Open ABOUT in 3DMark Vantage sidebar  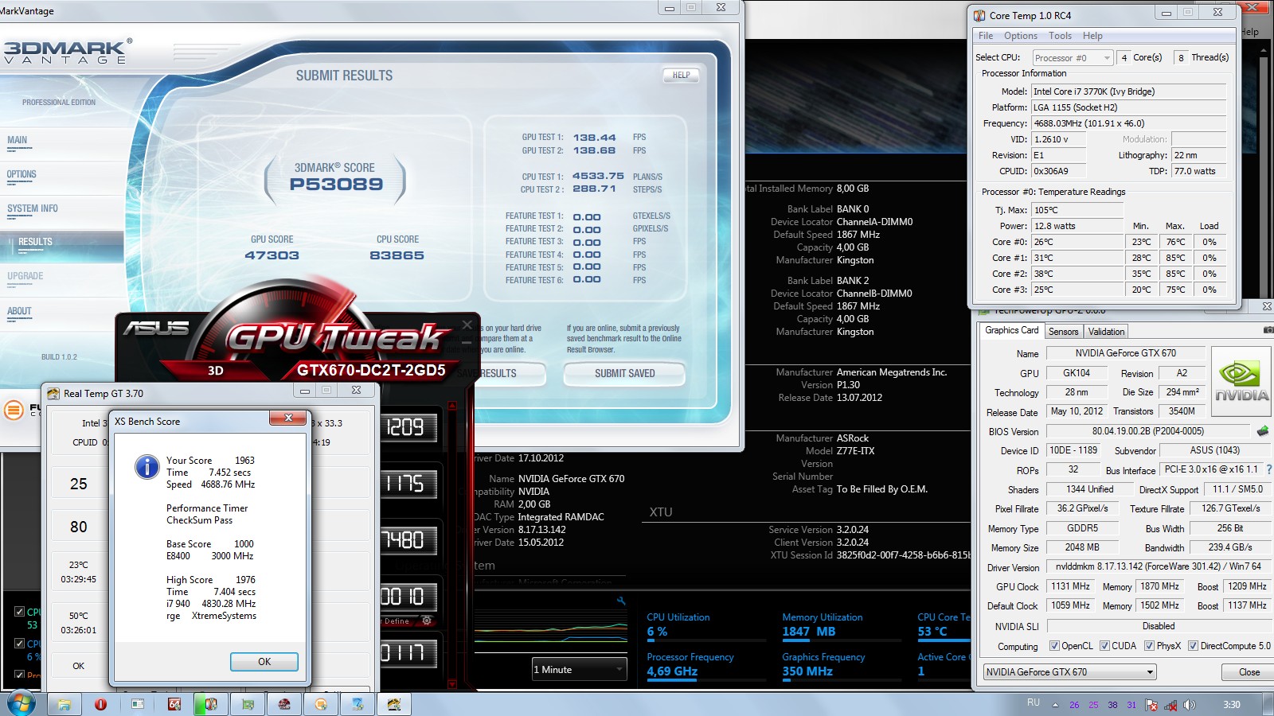[19, 311]
